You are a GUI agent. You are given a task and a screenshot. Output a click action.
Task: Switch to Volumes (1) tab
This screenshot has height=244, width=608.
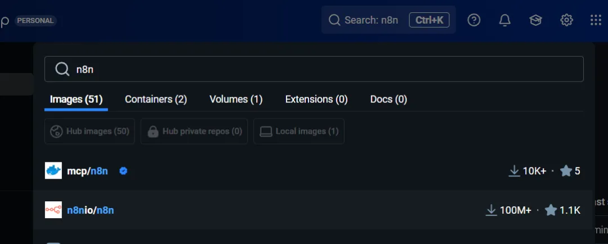click(236, 100)
